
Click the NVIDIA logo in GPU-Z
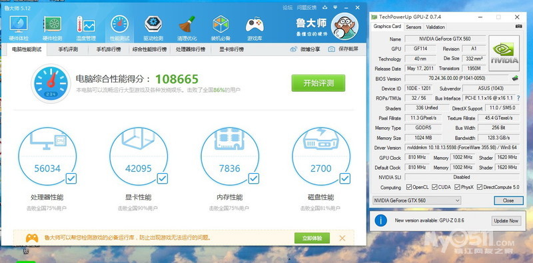(x=504, y=53)
